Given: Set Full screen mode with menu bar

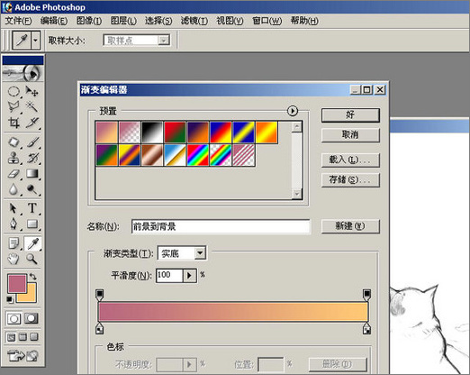Looking at the screenshot, I should tap(23, 337).
